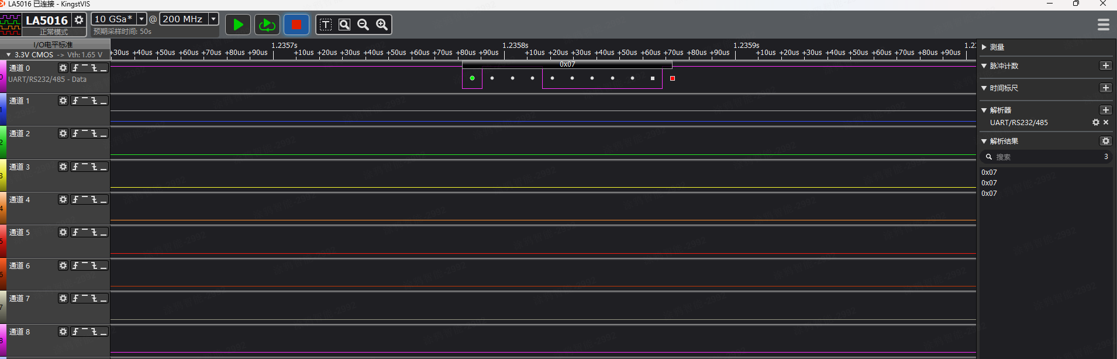Screen dimensions: 1117x359
Task: Open the hamburger menu at top right
Action: (1103, 25)
